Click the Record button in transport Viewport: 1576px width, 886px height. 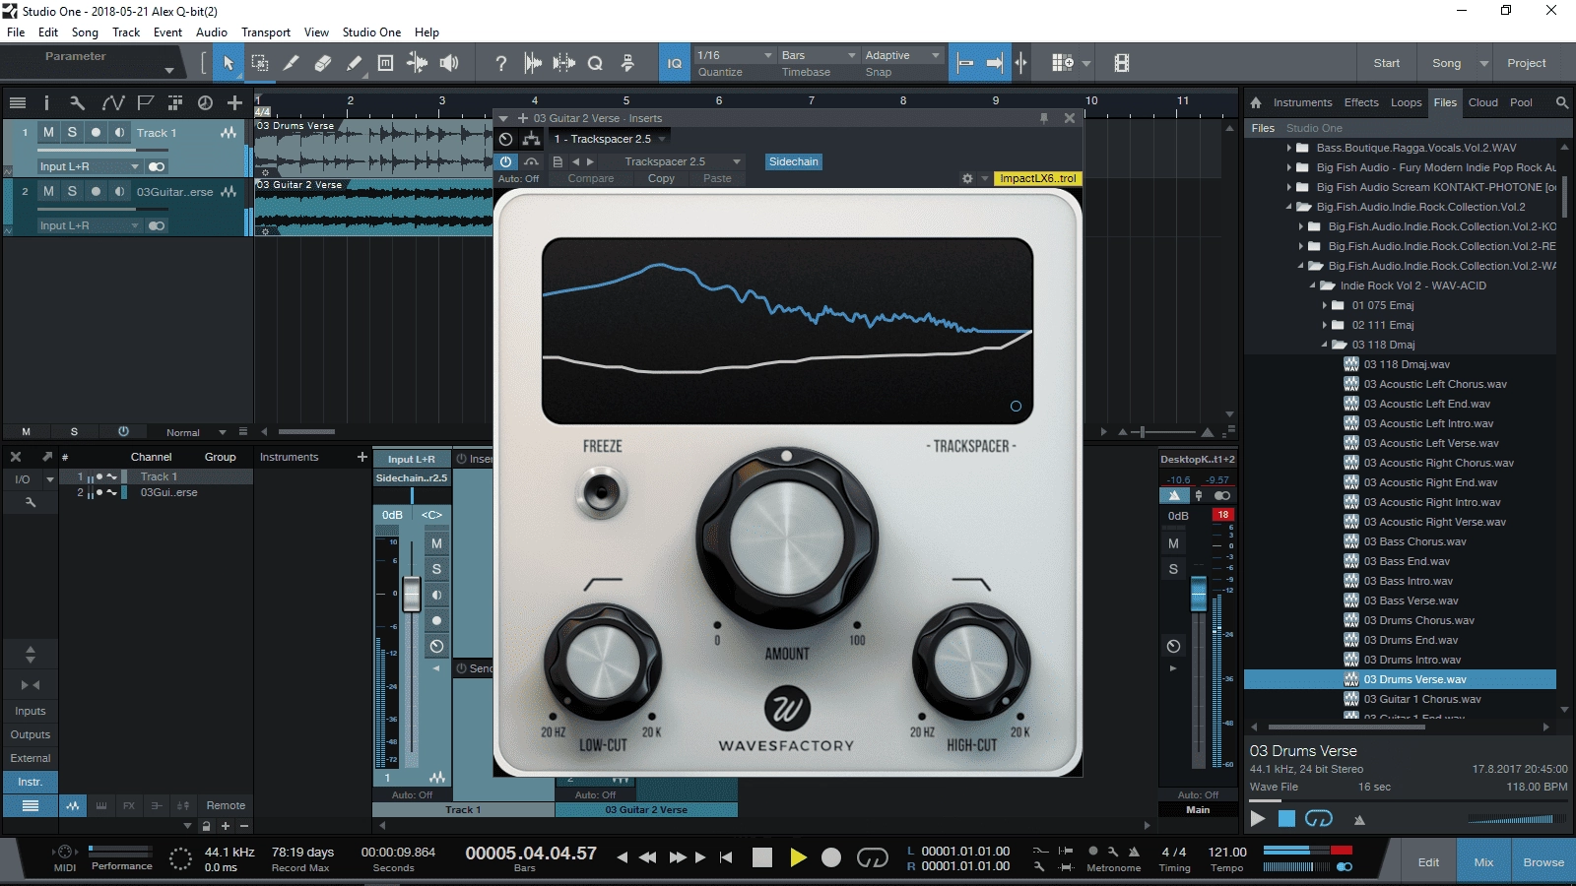831,857
